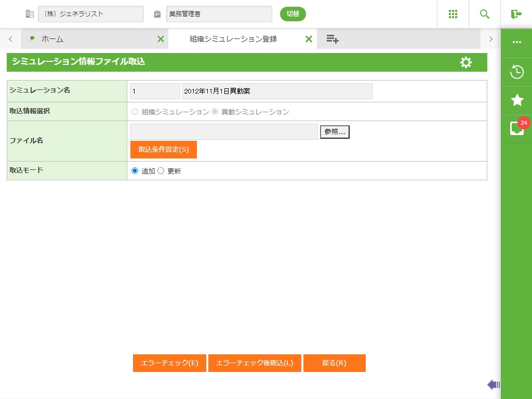Image resolution: width=532 pixels, height=399 pixels.
Task: Open the apps grid menu icon
Action: click(453, 14)
